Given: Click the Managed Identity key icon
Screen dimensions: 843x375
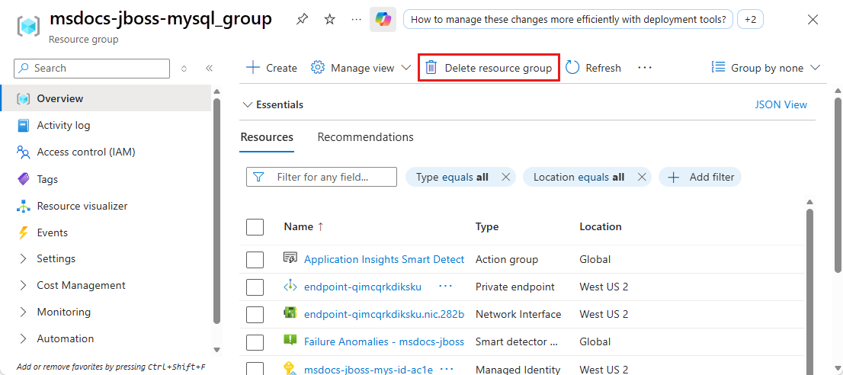Looking at the screenshot, I should click(x=290, y=369).
